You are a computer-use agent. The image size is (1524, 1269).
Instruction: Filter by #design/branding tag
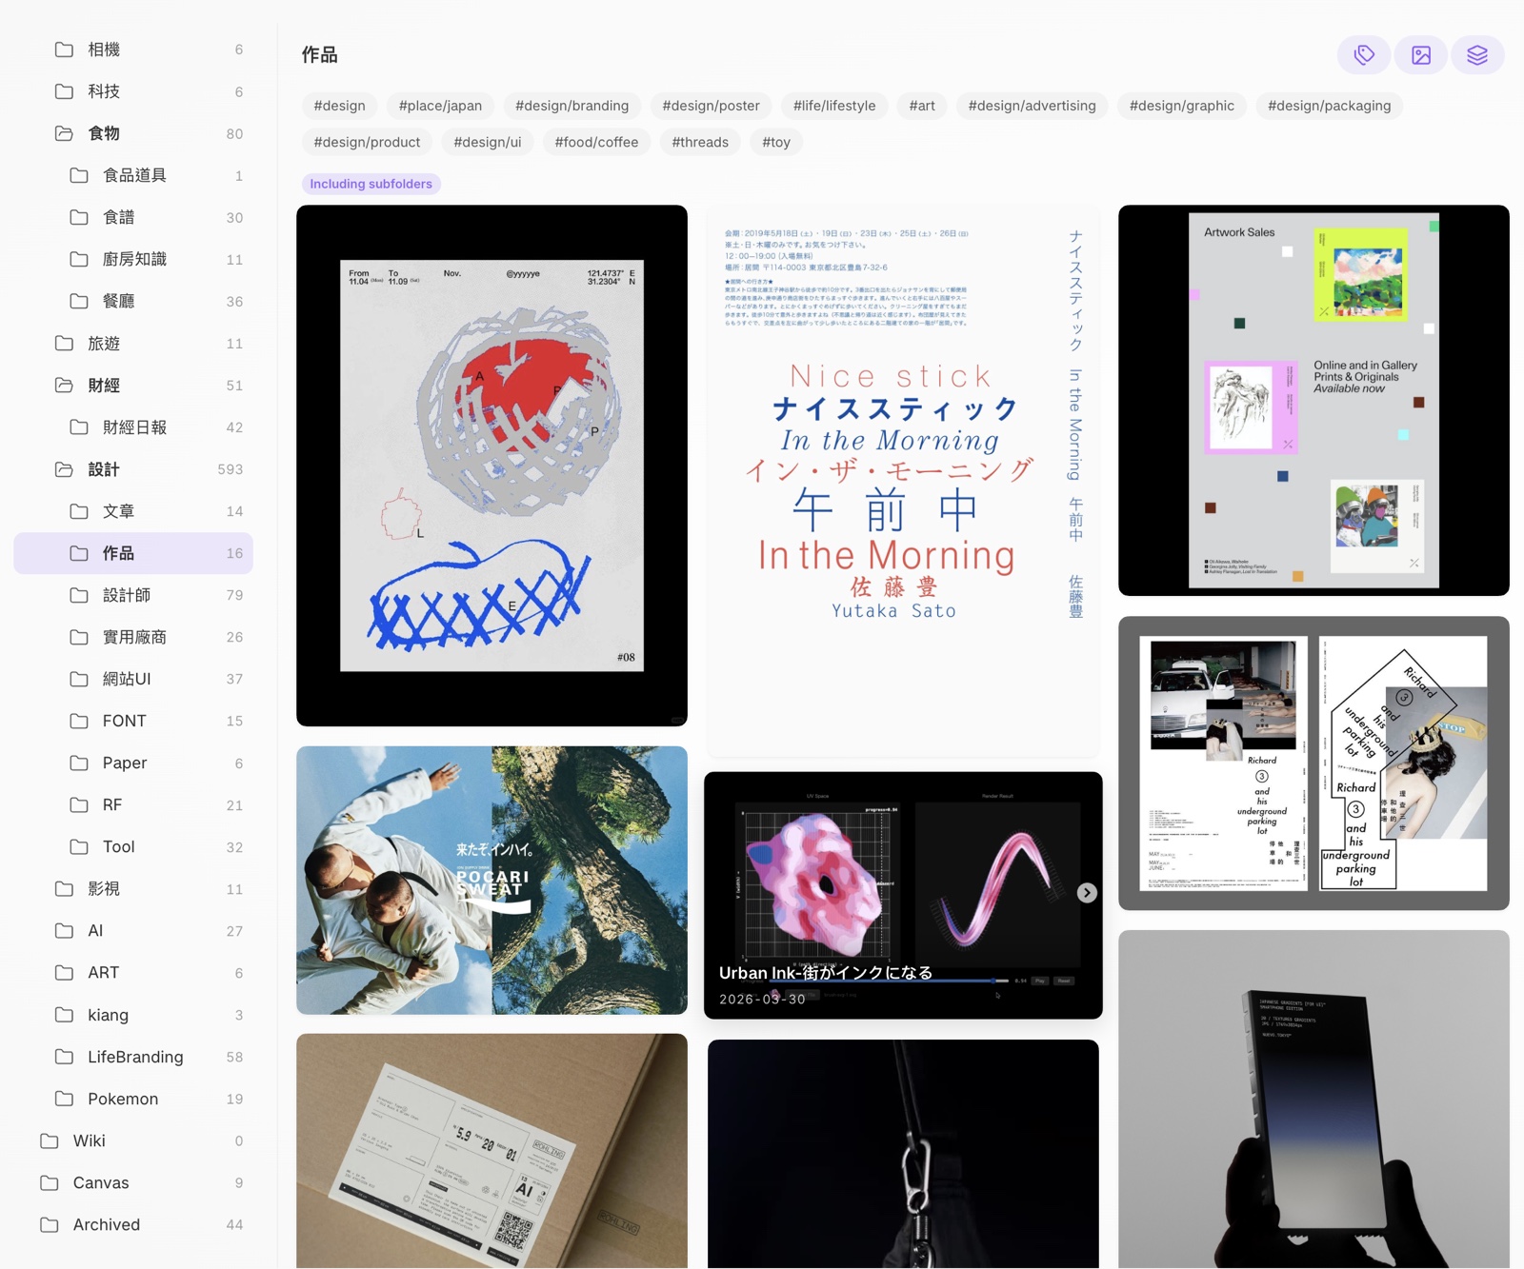point(571,106)
